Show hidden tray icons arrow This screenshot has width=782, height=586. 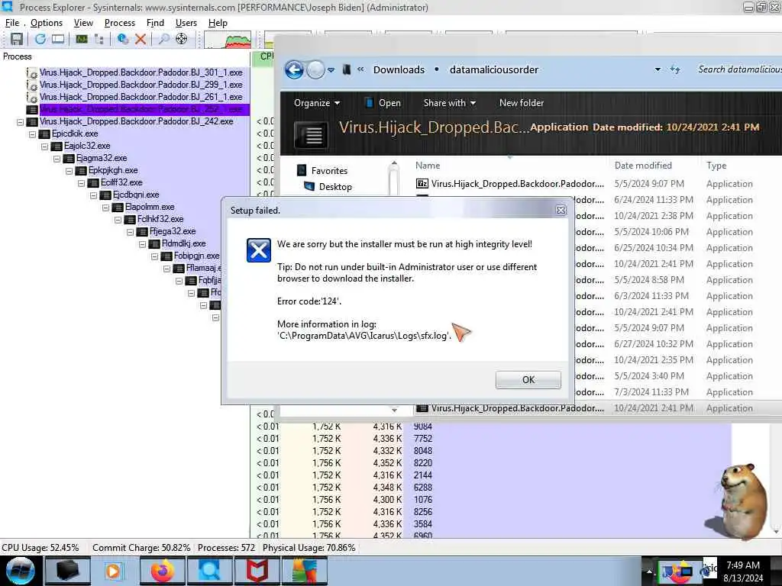pyautogui.click(x=649, y=572)
